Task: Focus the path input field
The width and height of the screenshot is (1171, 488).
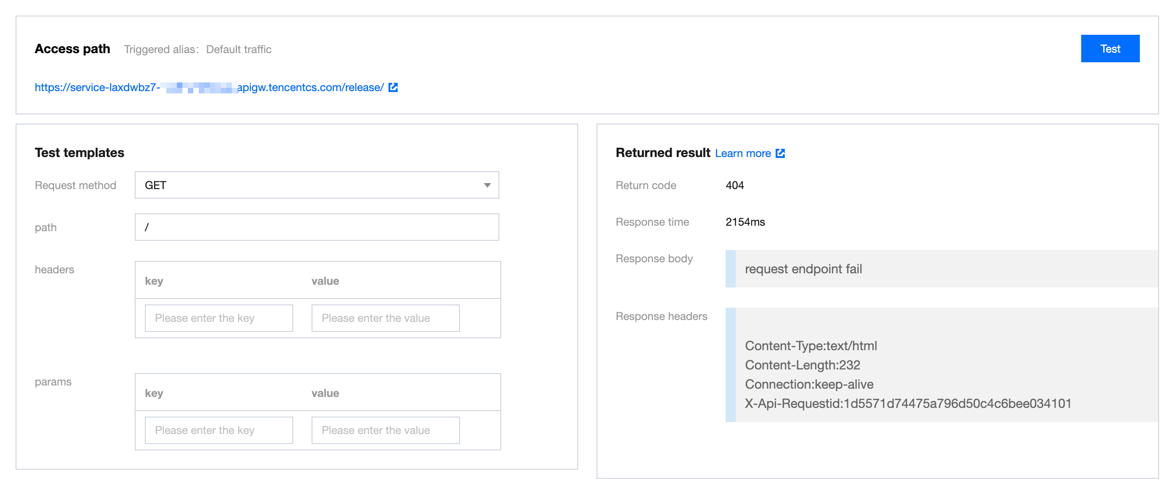Action: pos(316,227)
